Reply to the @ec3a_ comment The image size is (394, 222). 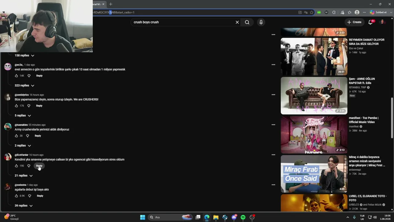point(39,76)
